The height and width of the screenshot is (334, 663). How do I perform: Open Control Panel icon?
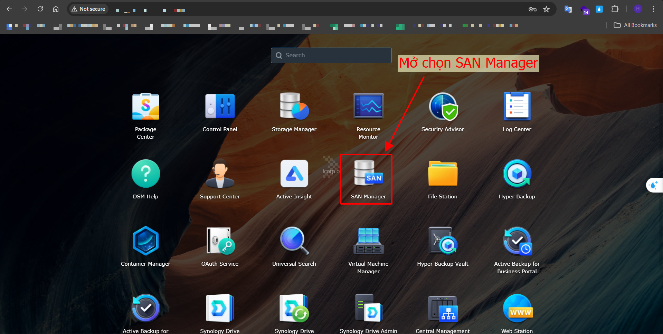coord(220,107)
